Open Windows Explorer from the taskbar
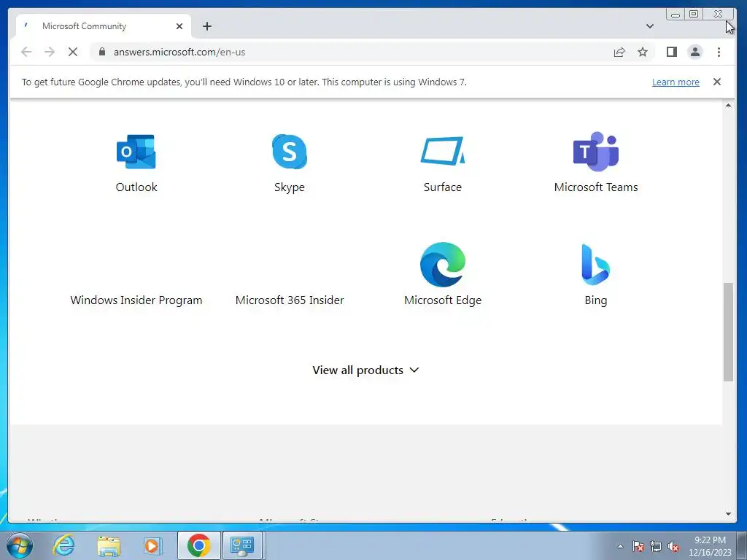Viewport: 747px width, 560px height. [109, 545]
